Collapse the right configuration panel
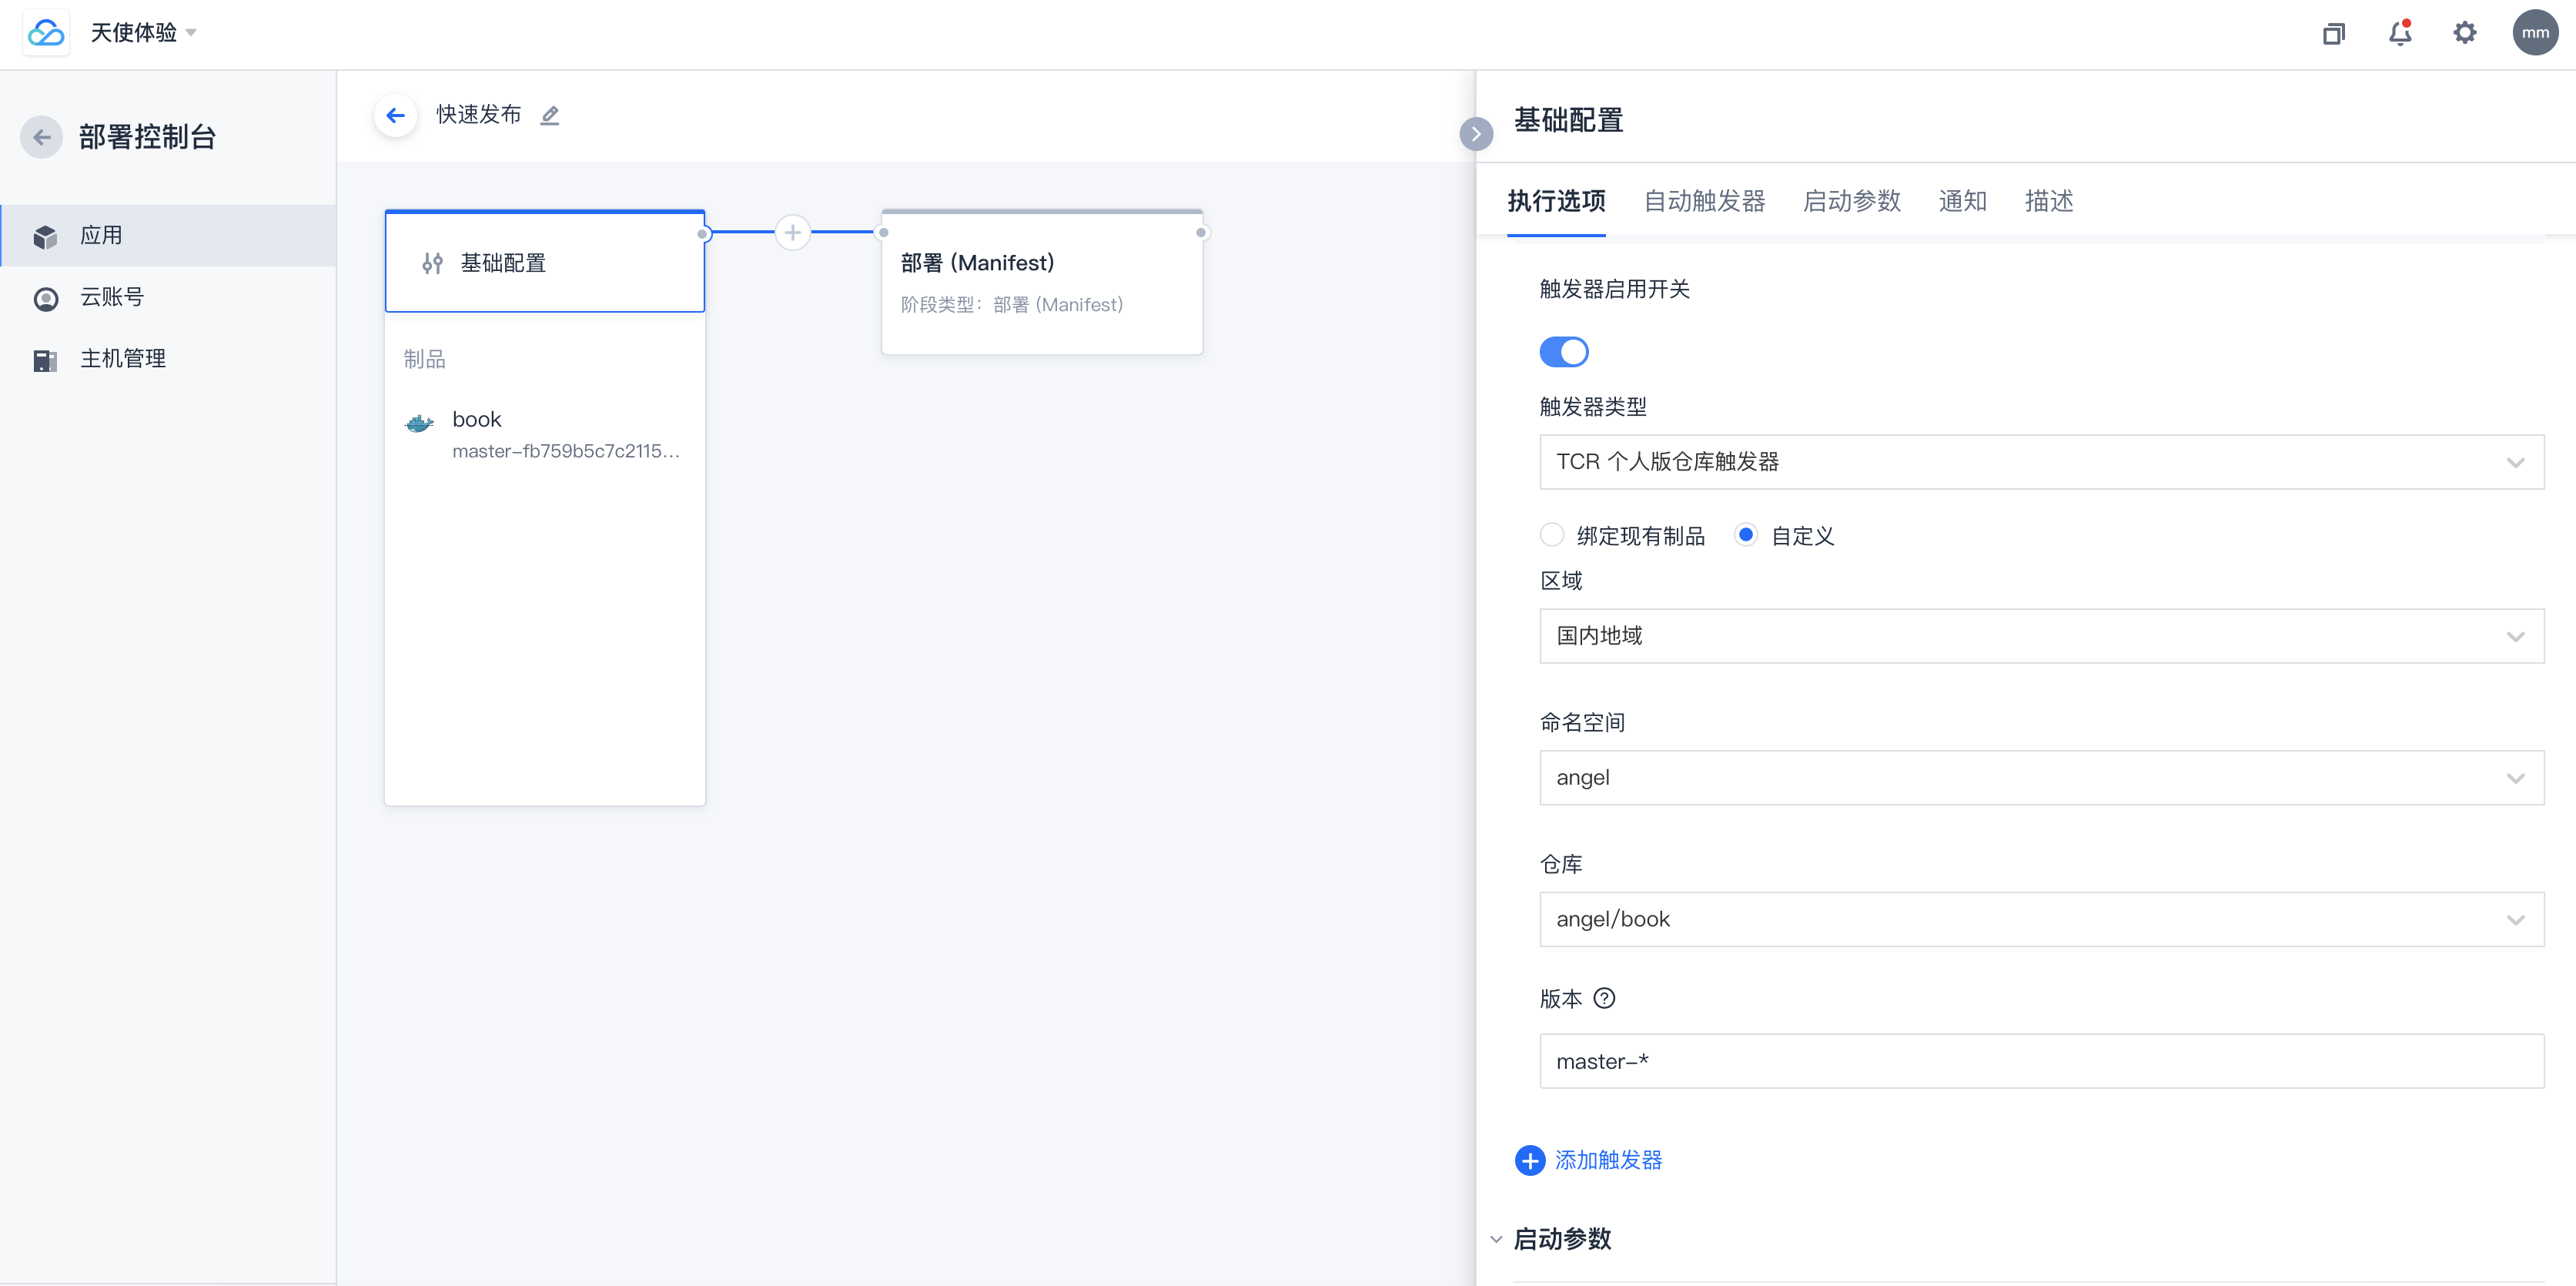The width and height of the screenshot is (2576, 1286). tap(1476, 134)
